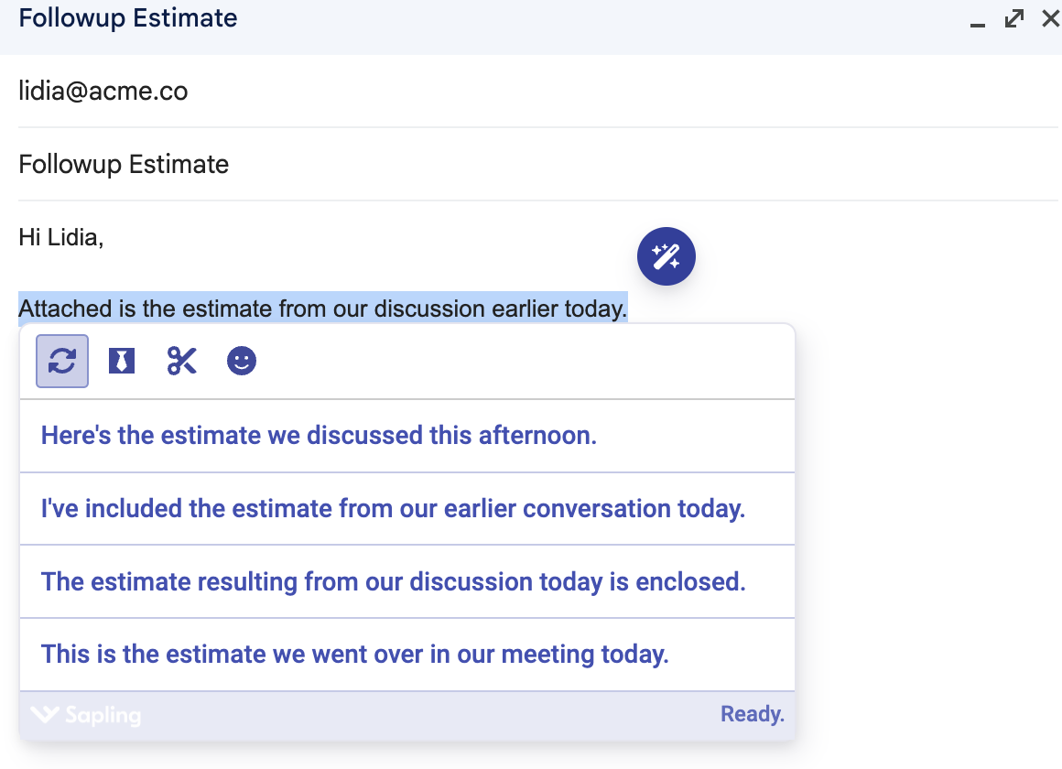Viewport: 1062px width, 769px height.
Task: Choose "The estimate resulting from our discussion" option
Action: 393,581
